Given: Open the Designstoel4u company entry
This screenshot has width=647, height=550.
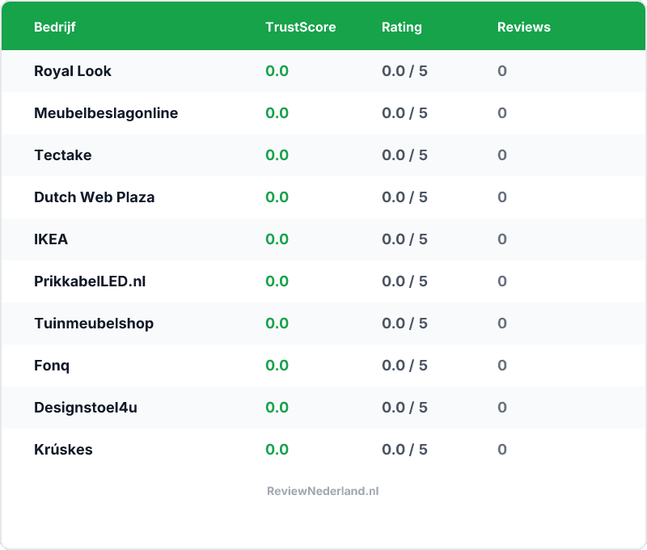Looking at the screenshot, I should [86, 408].
